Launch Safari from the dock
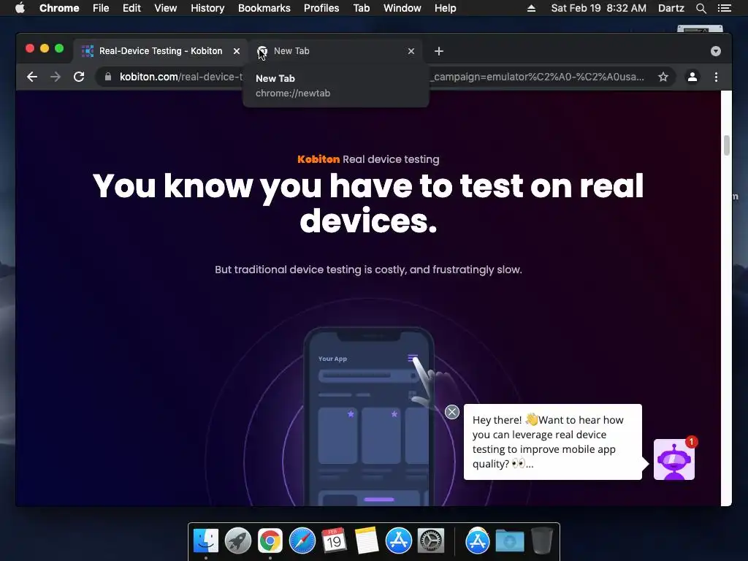 [x=302, y=541]
